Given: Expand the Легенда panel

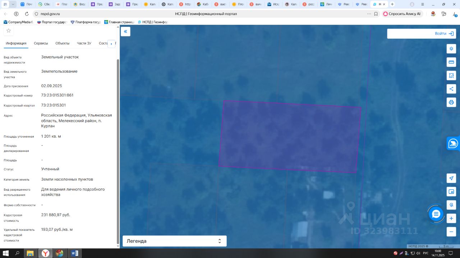Looking at the screenshot, I should [x=175, y=241].
